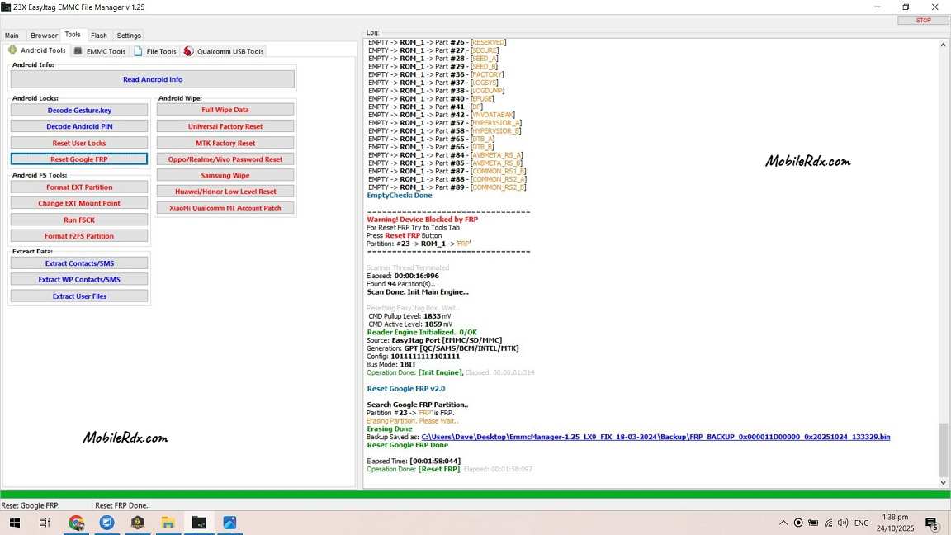This screenshot has width=951, height=535.
Task: Click the battery tray icon
Action: click(x=813, y=523)
